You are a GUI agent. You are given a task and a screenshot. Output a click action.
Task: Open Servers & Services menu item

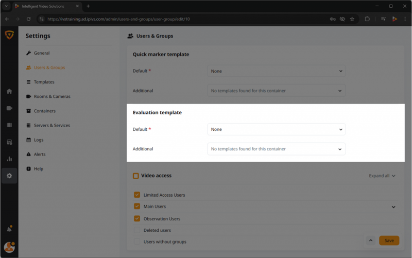(x=48, y=125)
